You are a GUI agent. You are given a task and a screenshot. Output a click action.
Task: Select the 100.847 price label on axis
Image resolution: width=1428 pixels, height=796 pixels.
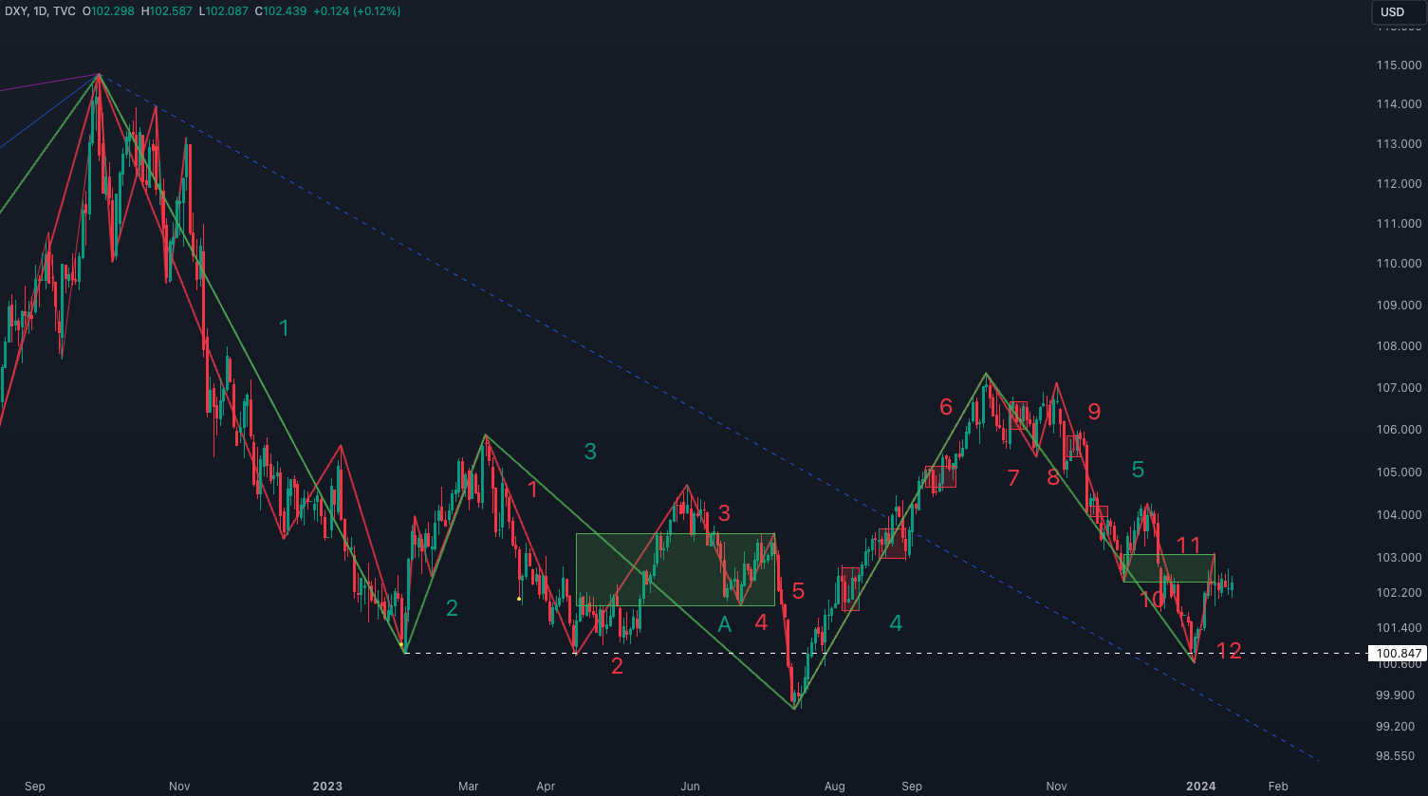click(1397, 654)
